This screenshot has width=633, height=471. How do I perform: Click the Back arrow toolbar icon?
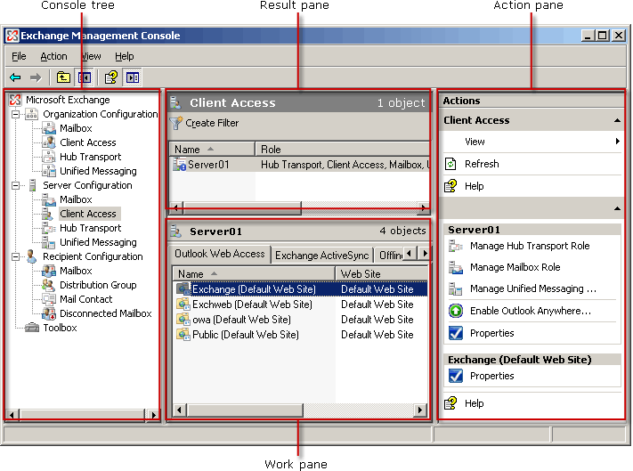15,77
